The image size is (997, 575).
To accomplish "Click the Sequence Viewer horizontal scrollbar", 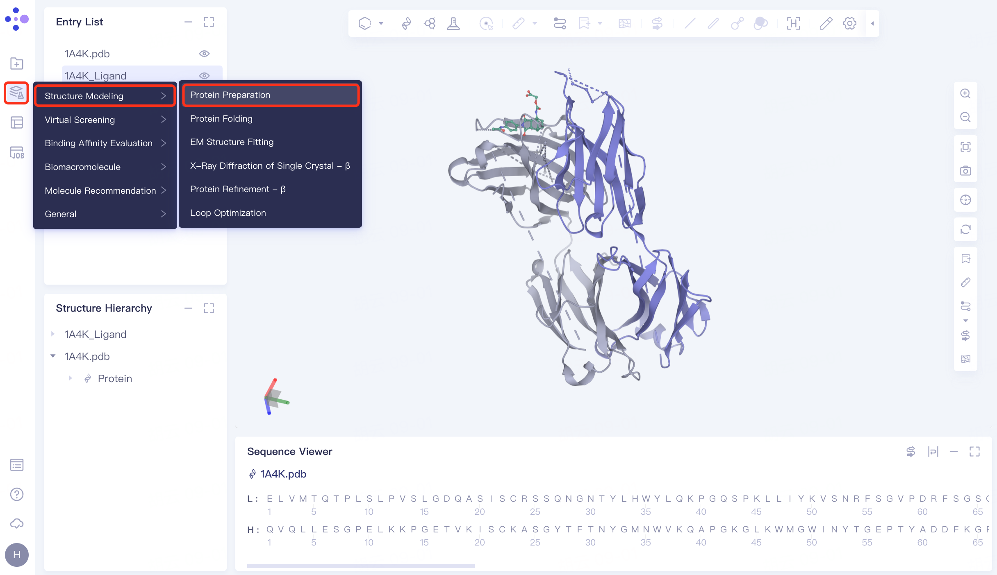I will (x=361, y=566).
